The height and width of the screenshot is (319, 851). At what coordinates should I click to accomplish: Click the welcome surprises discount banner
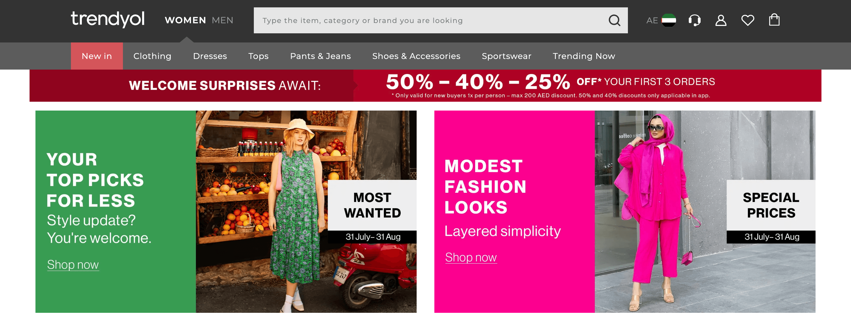[425, 86]
